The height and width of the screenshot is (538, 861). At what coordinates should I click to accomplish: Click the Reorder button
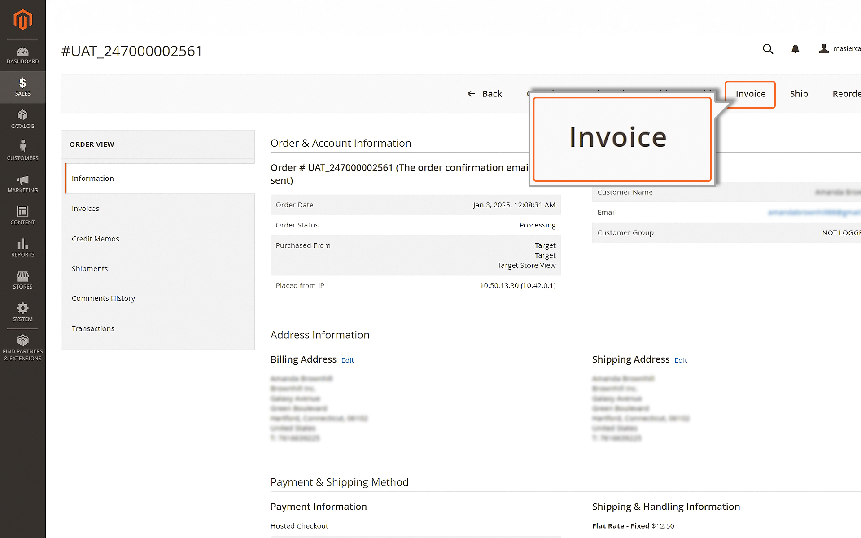coord(847,94)
